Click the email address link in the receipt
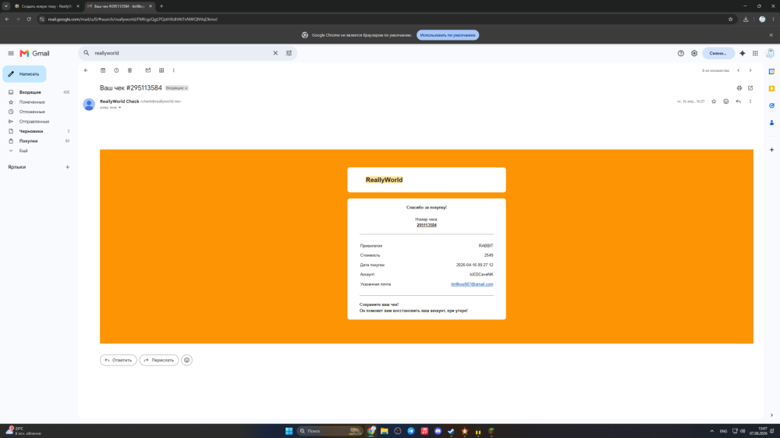The height and width of the screenshot is (438, 780). tap(472, 284)
